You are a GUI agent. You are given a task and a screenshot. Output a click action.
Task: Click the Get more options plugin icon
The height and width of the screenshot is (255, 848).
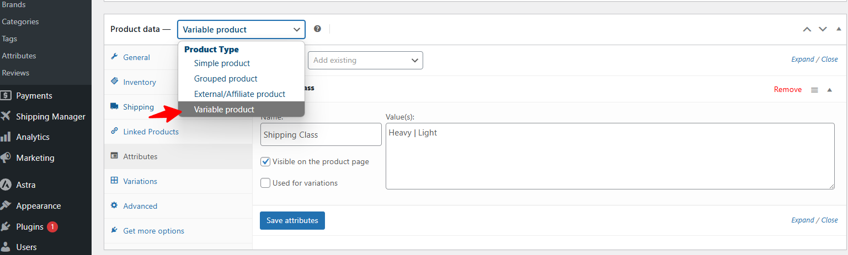pos(114,230)
